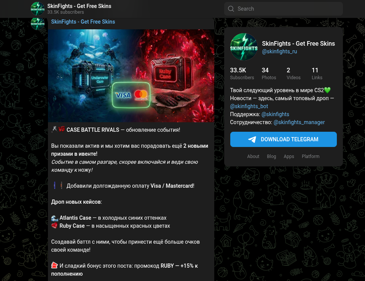This screenshot has width=365, height=281.
Task: Open the @skinfights_manager link
Action: 299,122
